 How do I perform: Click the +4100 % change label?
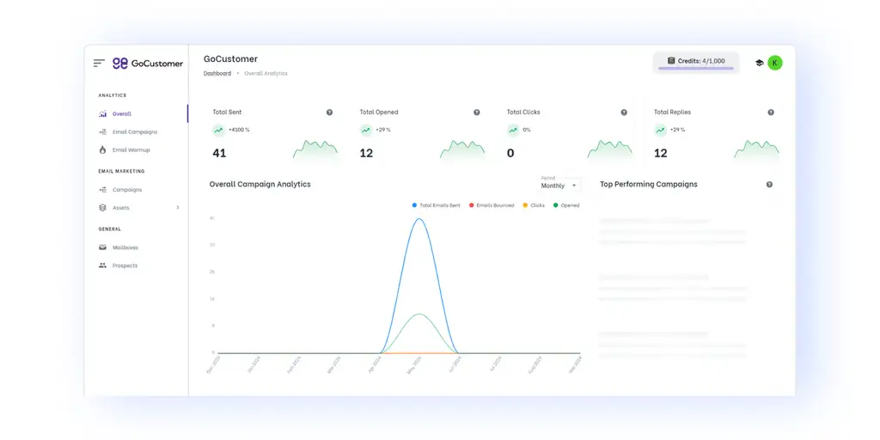coord(239,130)
